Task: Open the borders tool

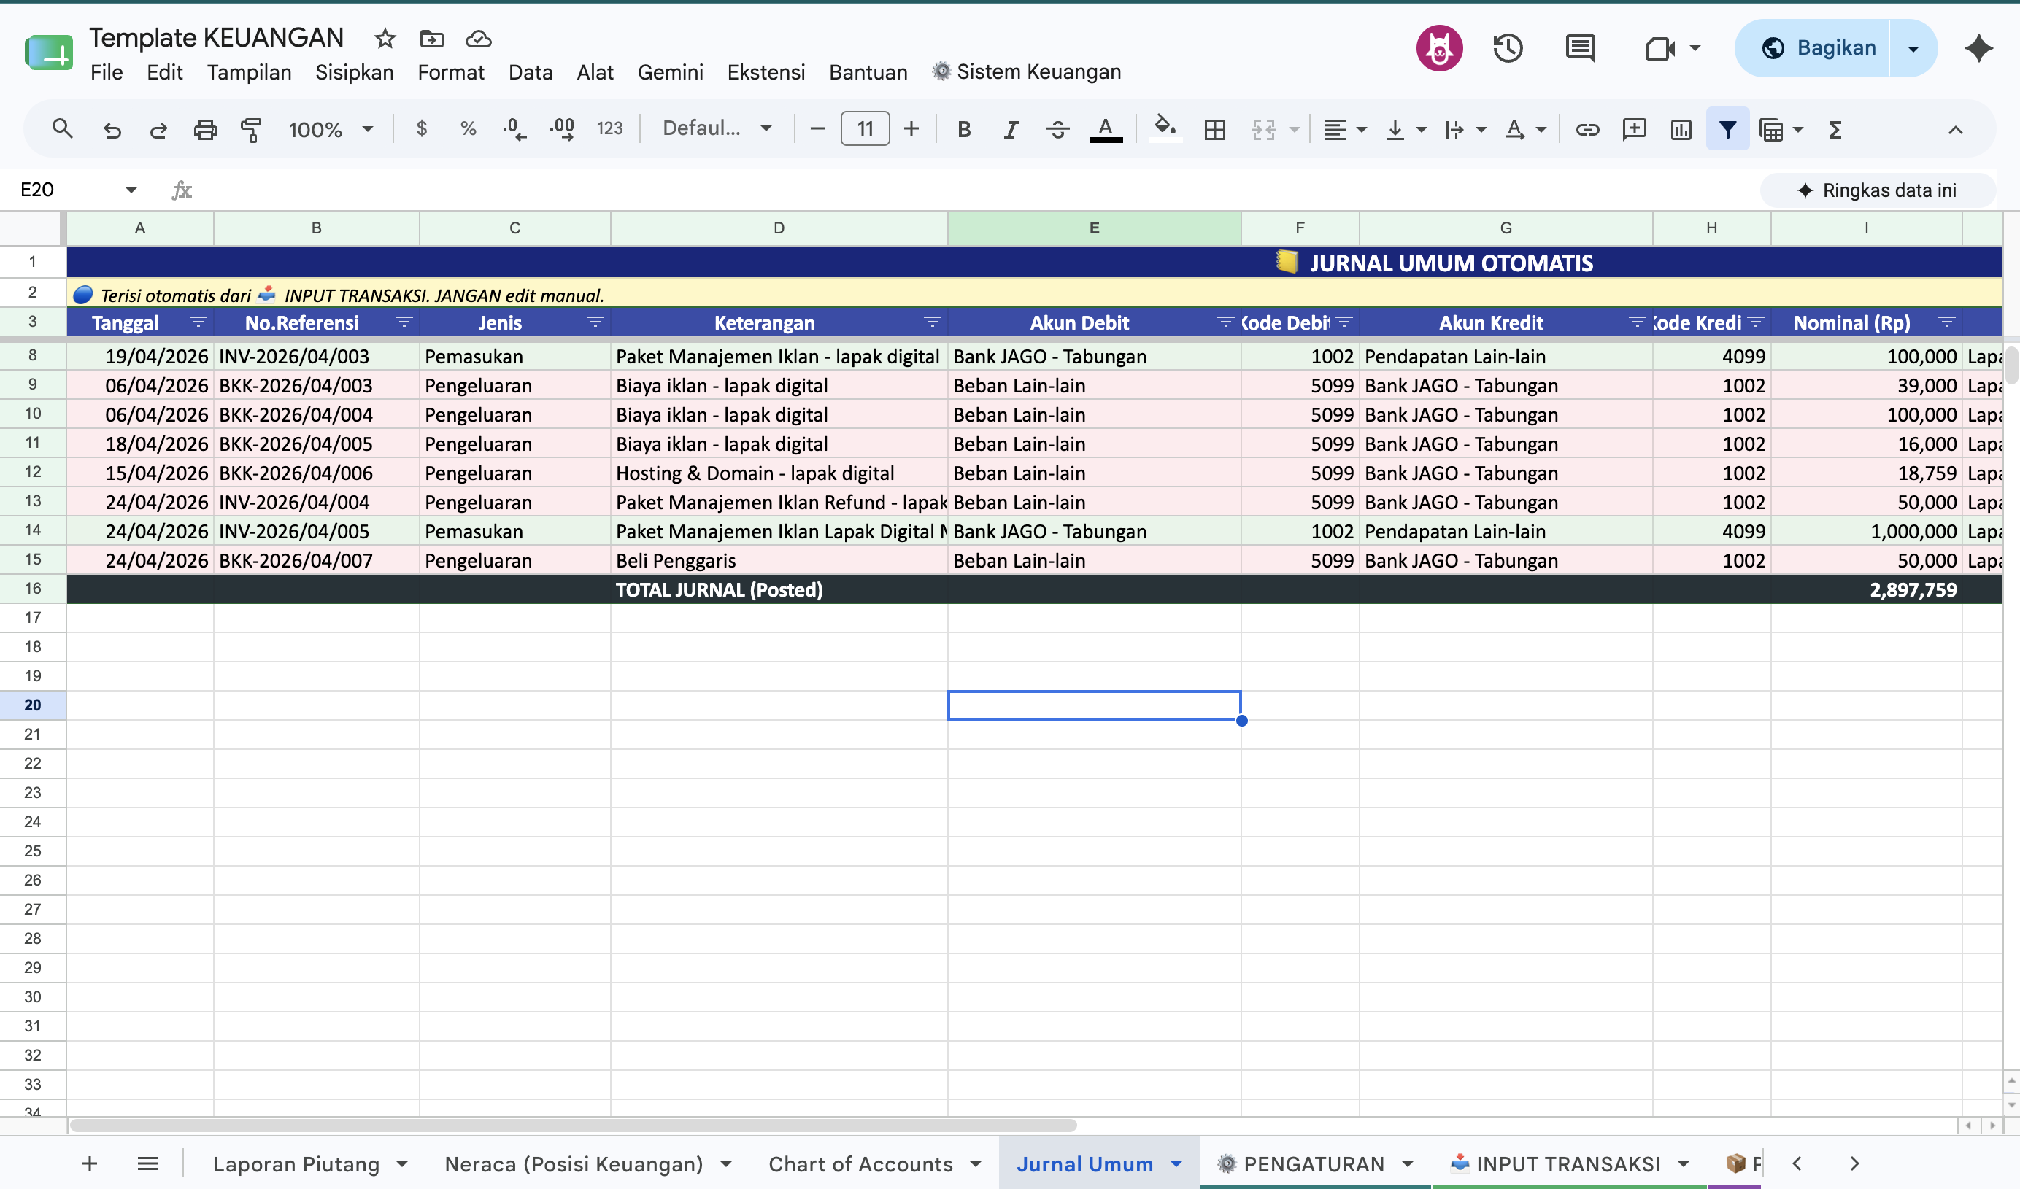Action: [x=1215, y=130]
